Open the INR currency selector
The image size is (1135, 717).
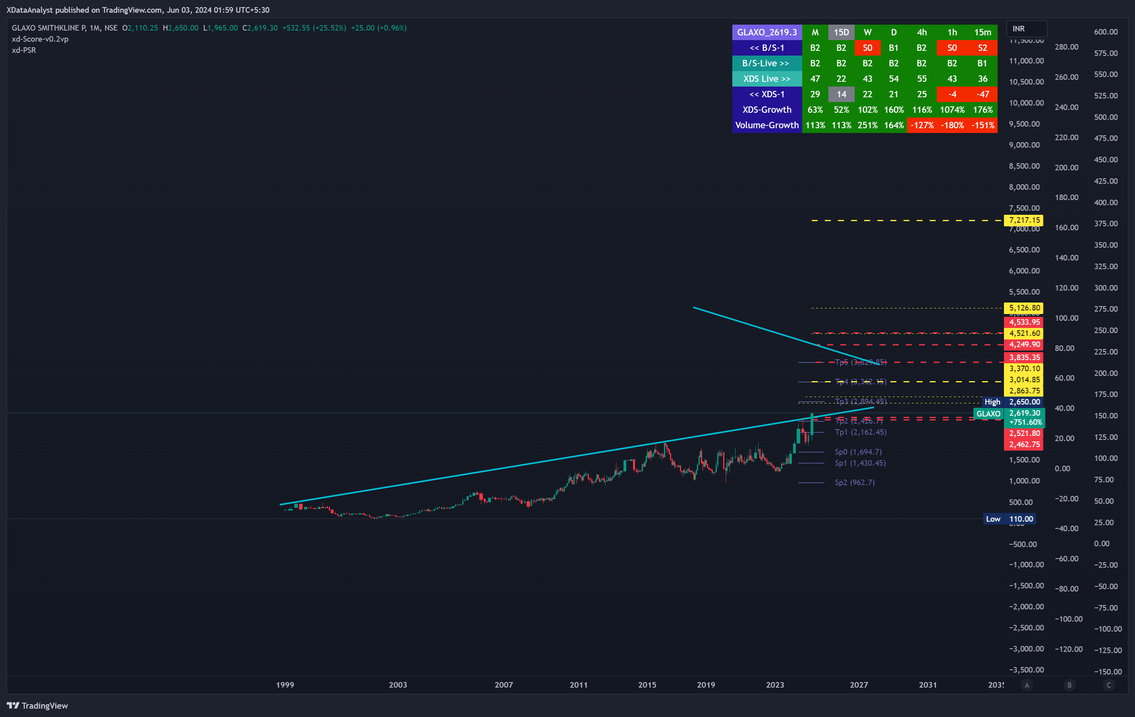1027,29
